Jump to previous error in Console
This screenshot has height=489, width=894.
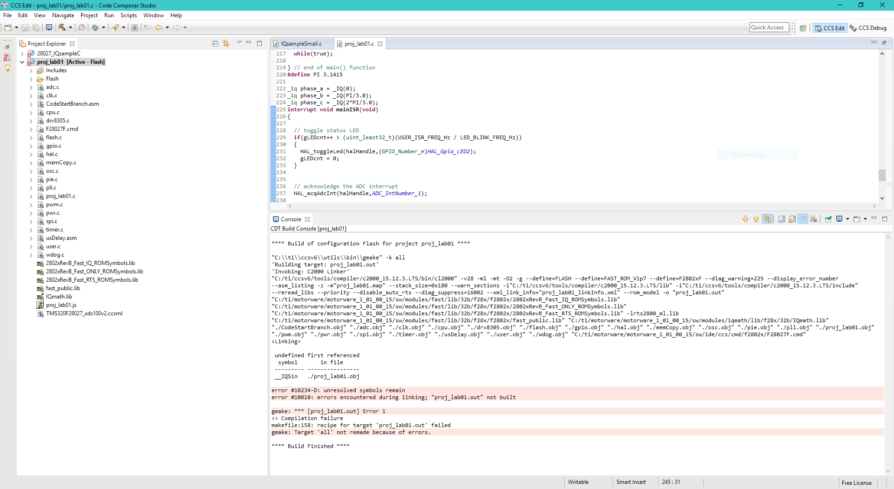[756, 219]
